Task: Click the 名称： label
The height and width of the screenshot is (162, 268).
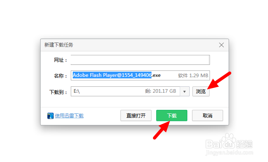Action: point(60,76)
